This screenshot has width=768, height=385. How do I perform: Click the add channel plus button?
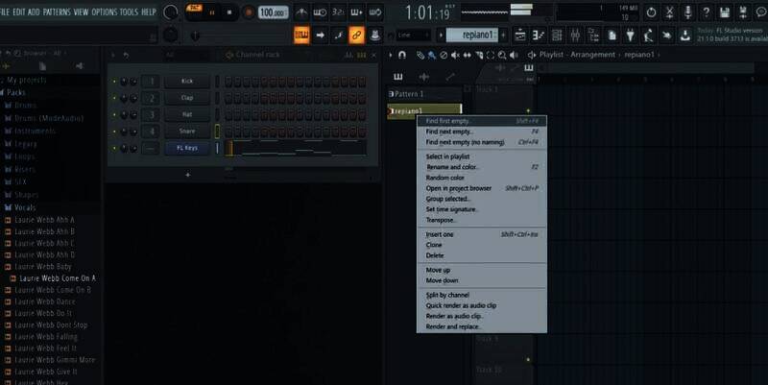pos(187,175)
